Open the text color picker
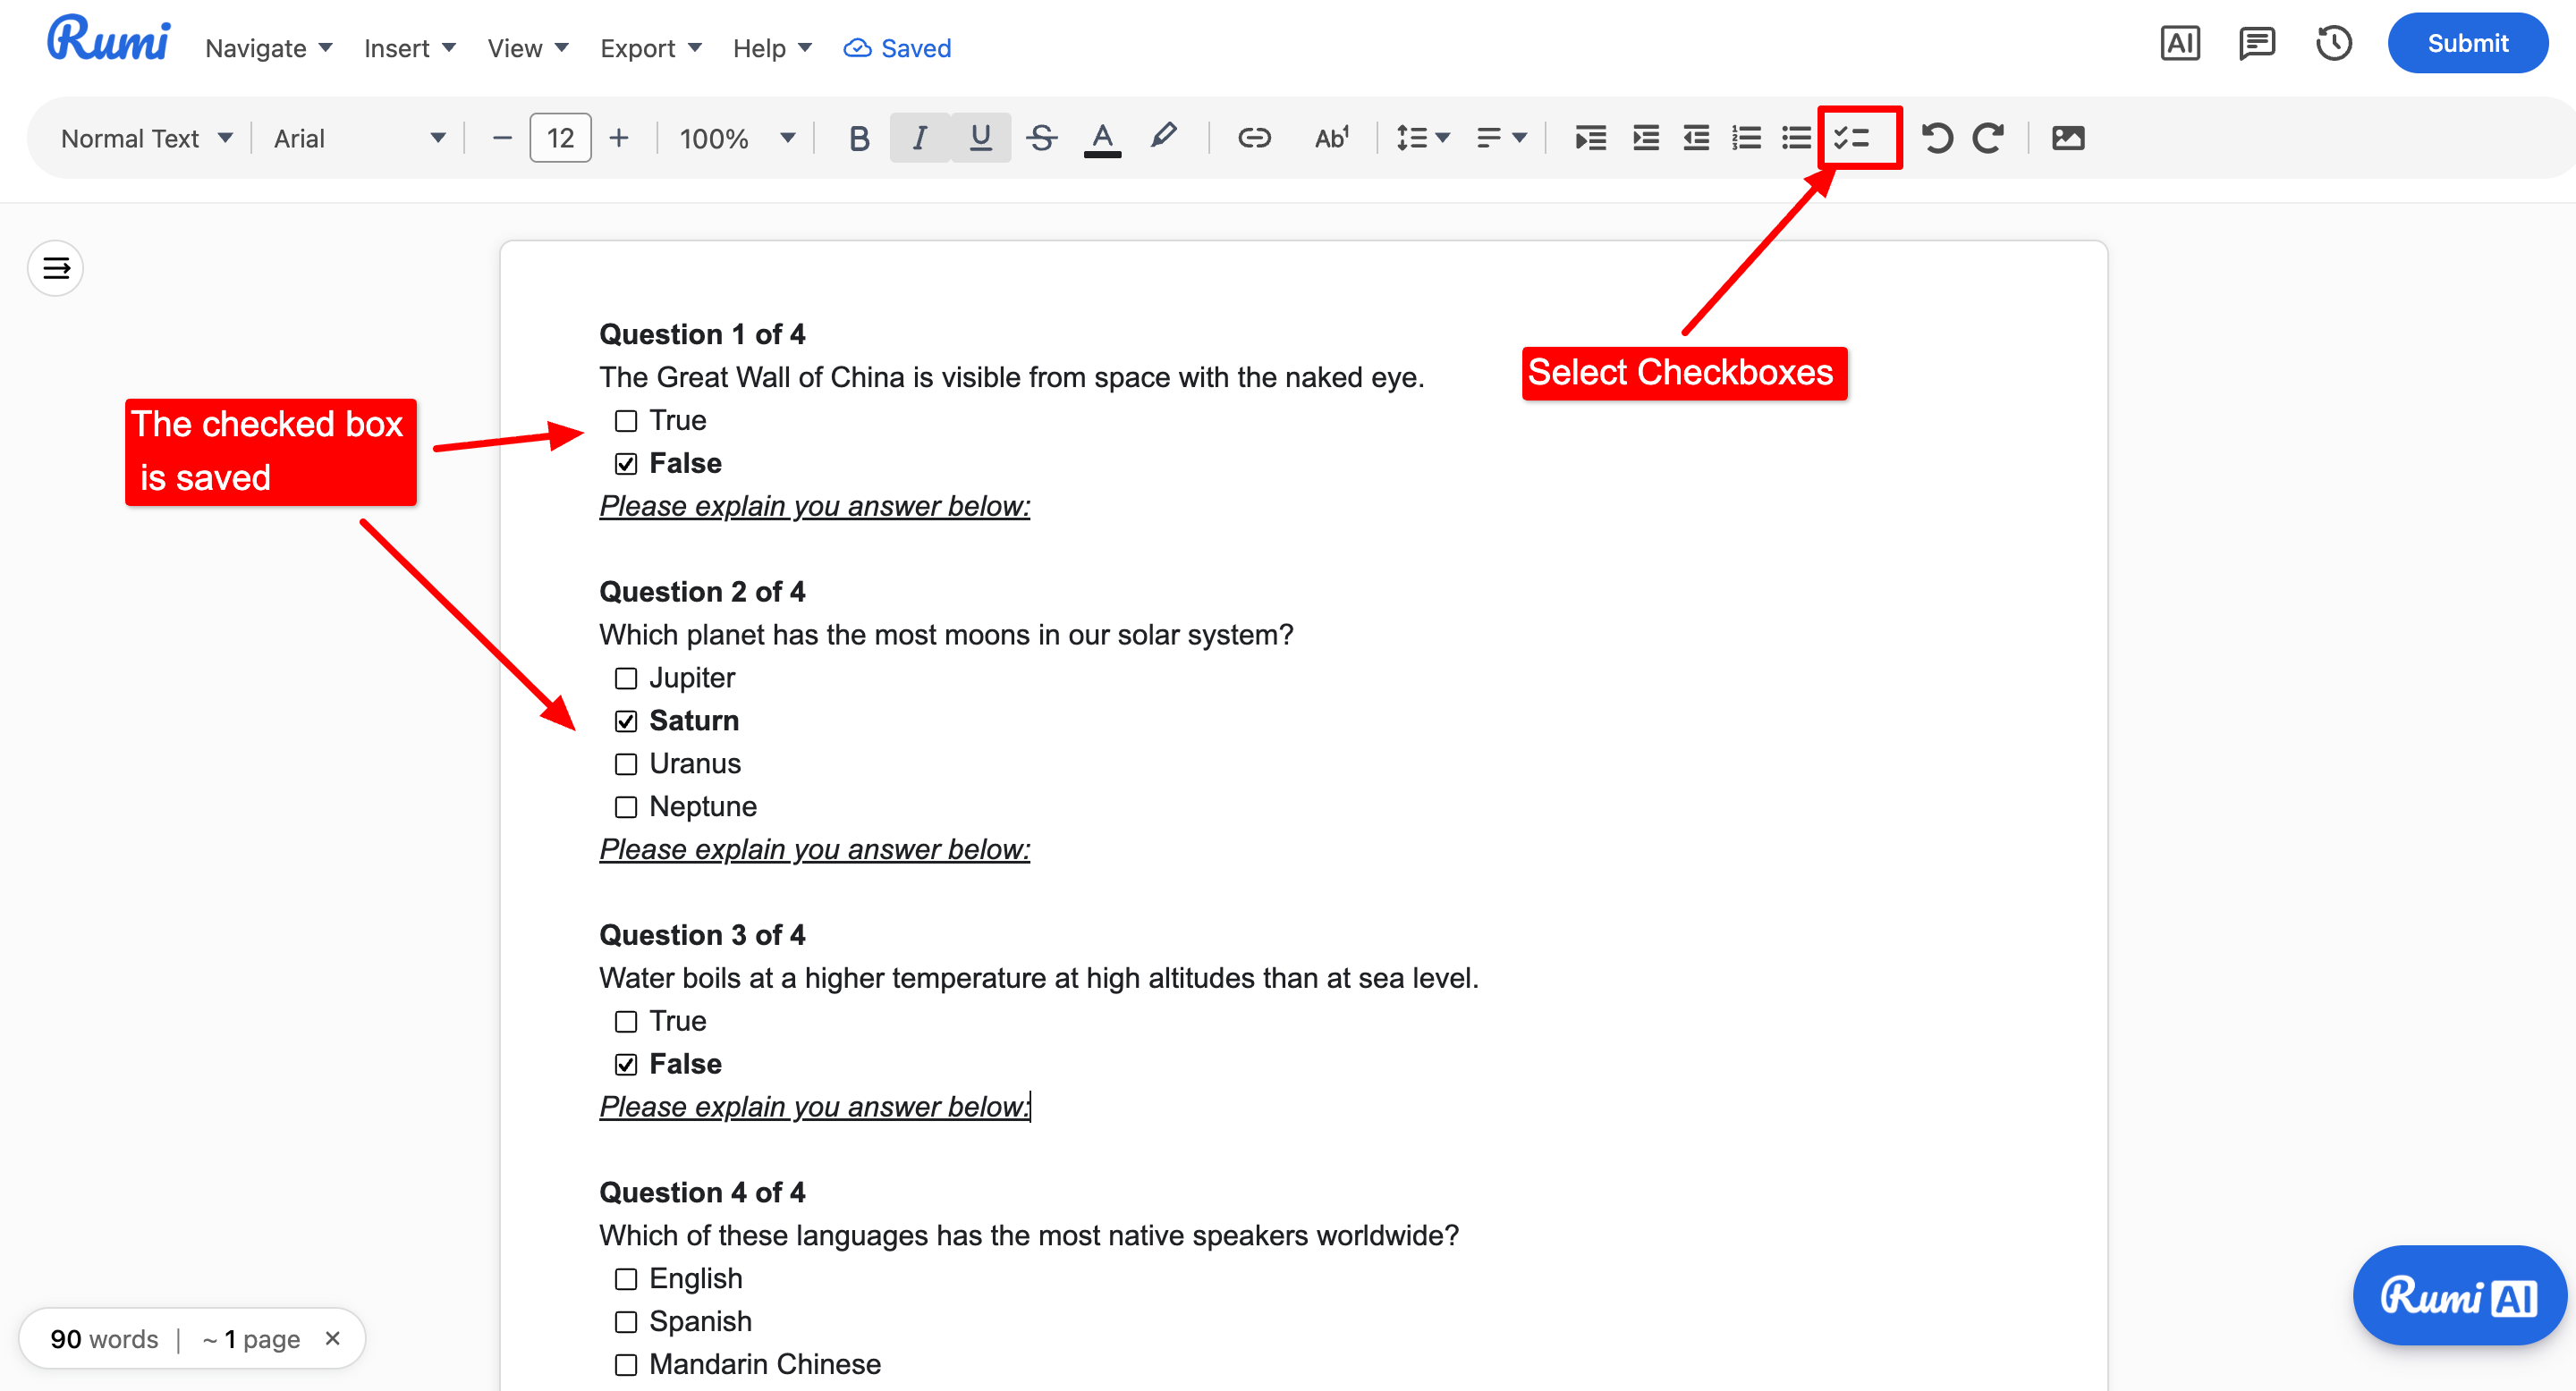The height and width of the screenshot is (1391, 2576). pyautogui.click(x=1102, y=138)
